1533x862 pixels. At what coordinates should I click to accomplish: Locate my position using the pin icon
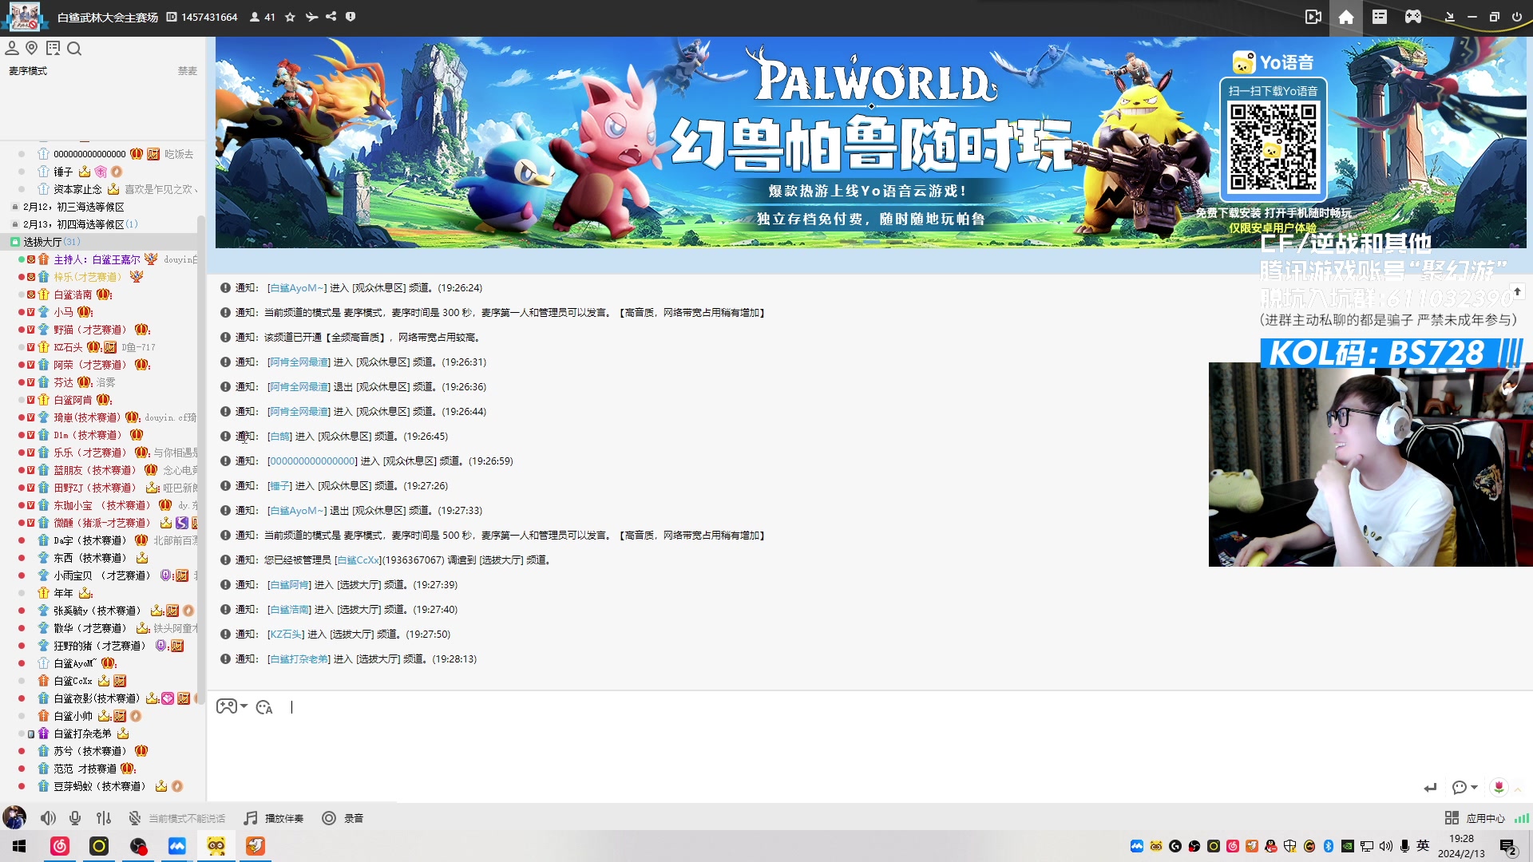(x=32, y=49)
